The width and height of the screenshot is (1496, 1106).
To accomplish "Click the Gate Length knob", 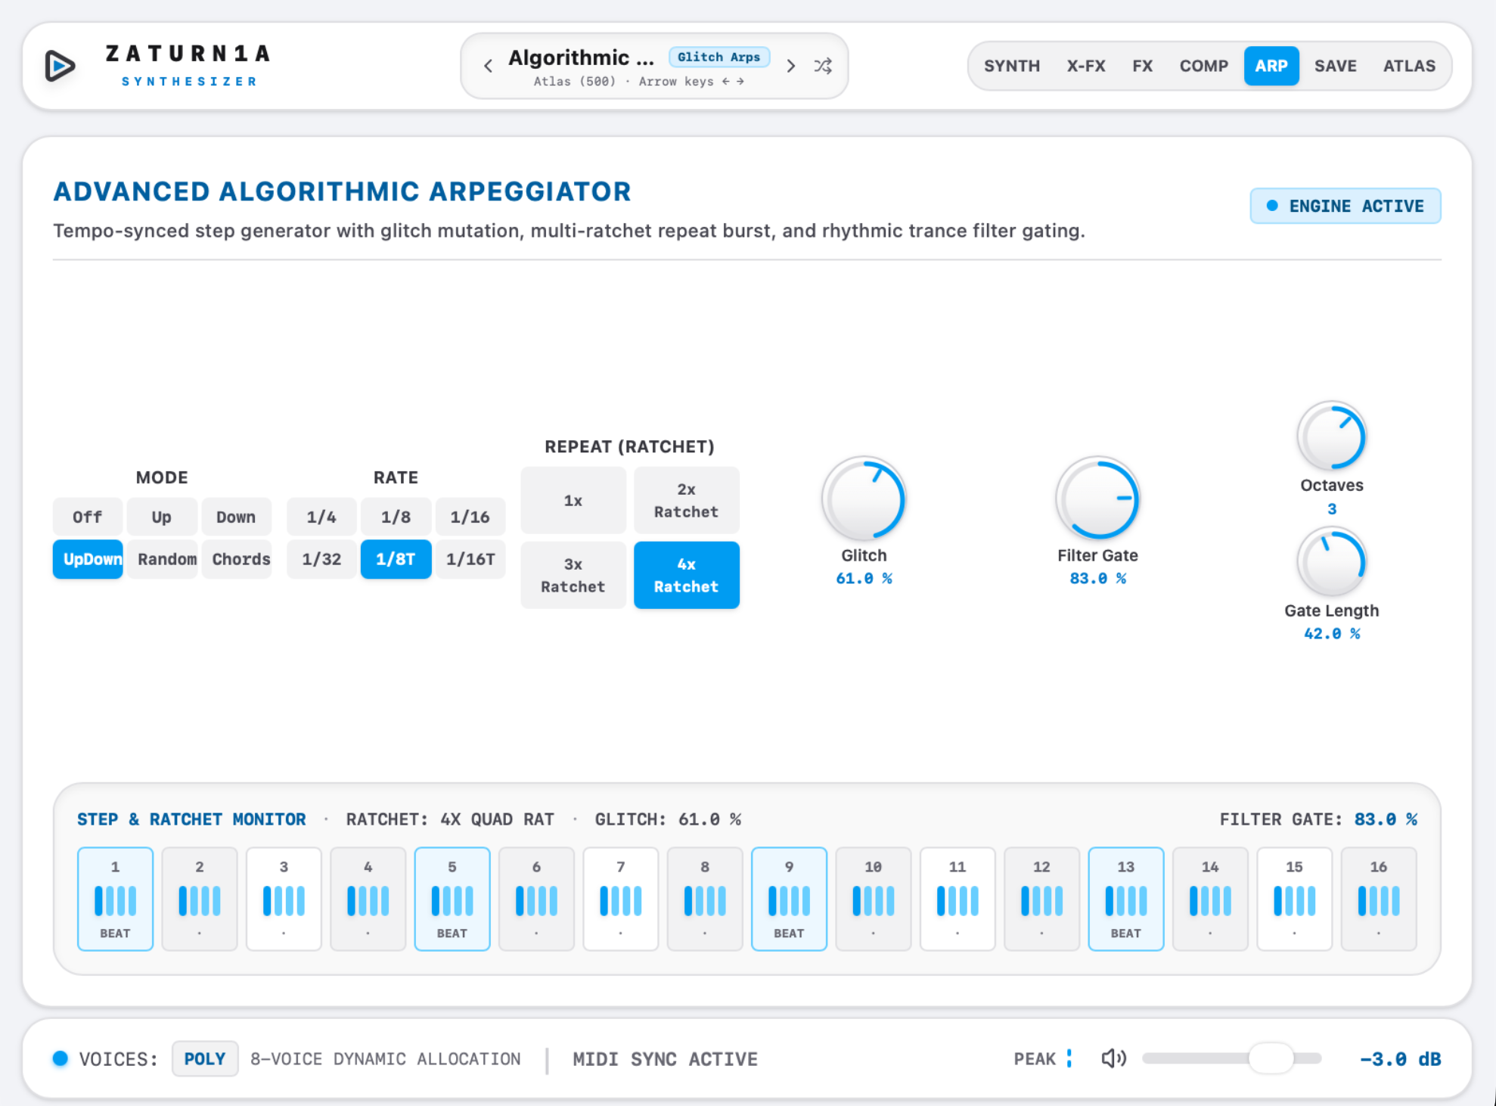I will 1331,562.
